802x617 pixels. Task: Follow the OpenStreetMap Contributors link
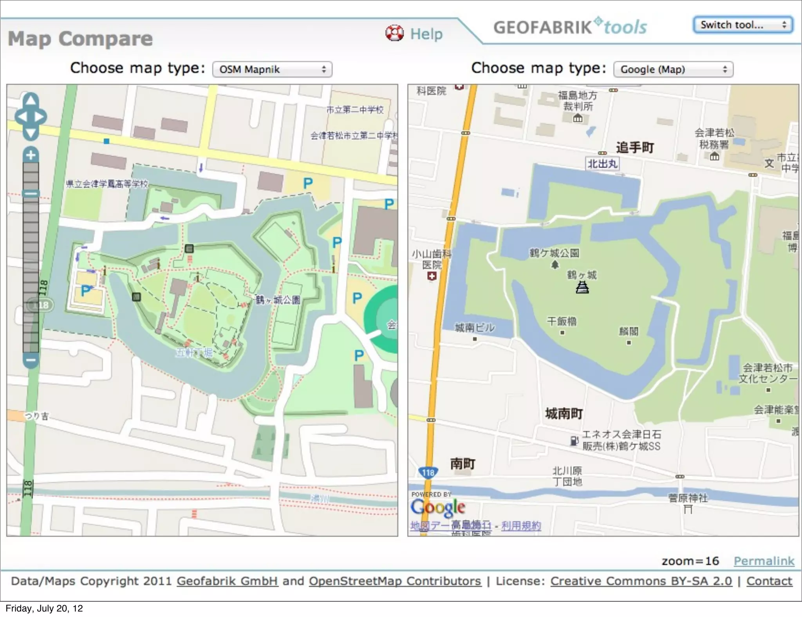tap(395, 581)
